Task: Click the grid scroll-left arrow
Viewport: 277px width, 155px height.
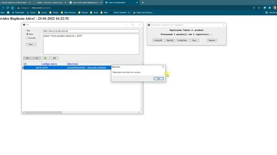Action: click(23, 112)
